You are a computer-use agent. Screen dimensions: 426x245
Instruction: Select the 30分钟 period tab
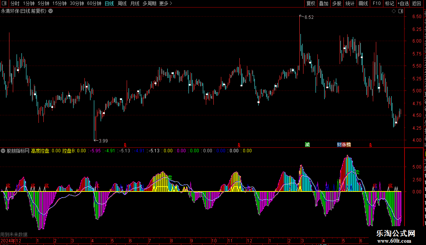click(x=77, y=3)
